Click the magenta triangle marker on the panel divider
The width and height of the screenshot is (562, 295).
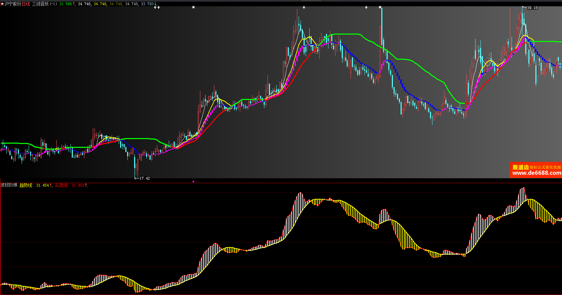tap(193, 181)
